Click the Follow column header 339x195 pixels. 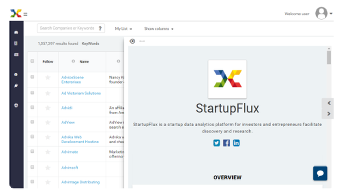(47, 62)
